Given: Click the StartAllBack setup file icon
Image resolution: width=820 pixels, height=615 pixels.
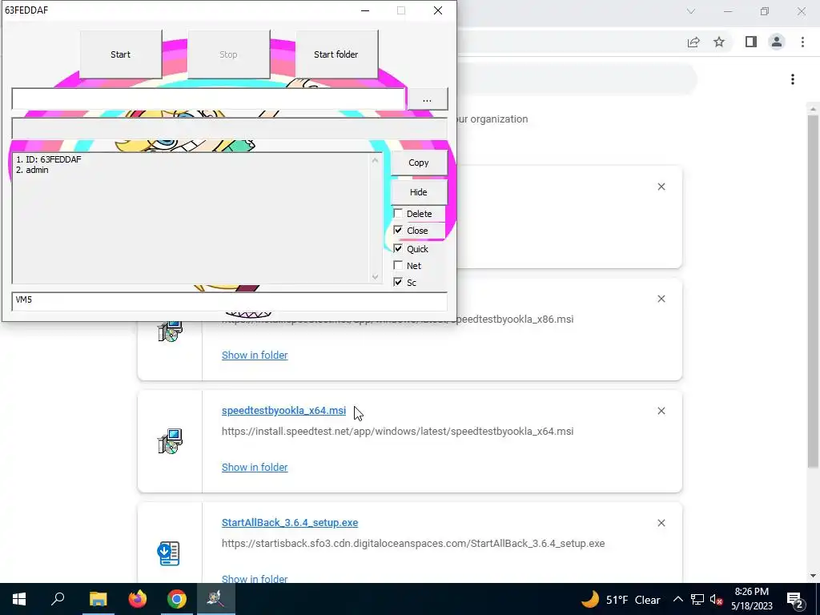Looking at the screenshot, I should pyautogui.click(x=168, y=553).
